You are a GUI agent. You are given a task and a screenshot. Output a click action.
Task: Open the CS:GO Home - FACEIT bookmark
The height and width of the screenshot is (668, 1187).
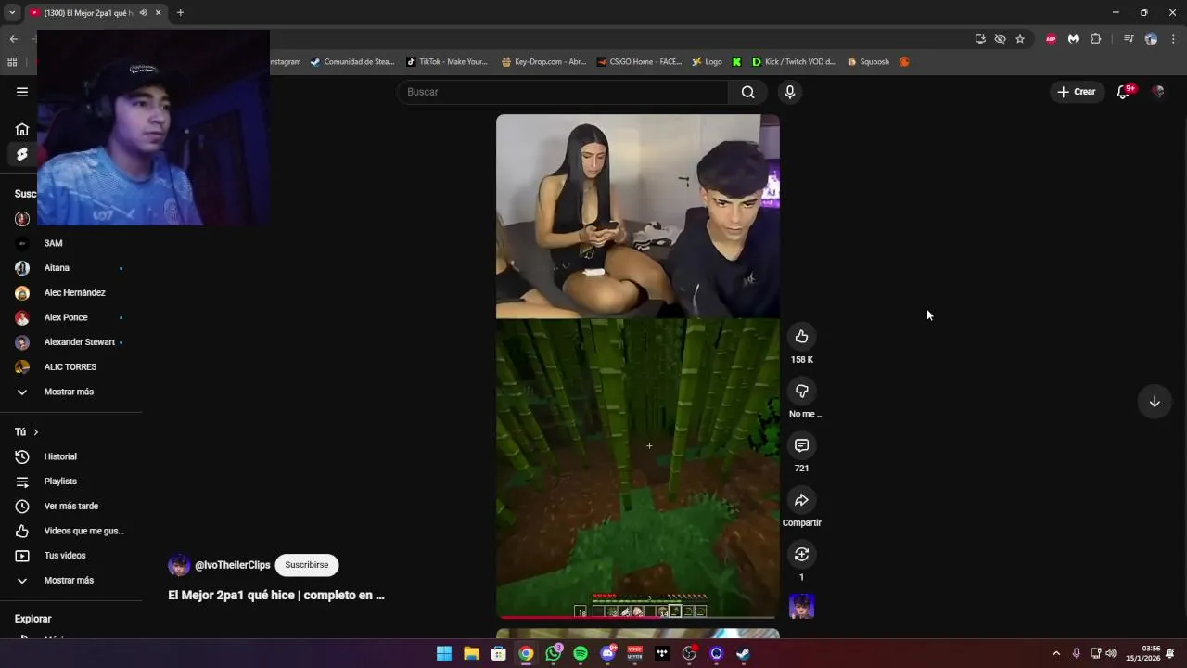pyautogui.click(x=639, y=62)
